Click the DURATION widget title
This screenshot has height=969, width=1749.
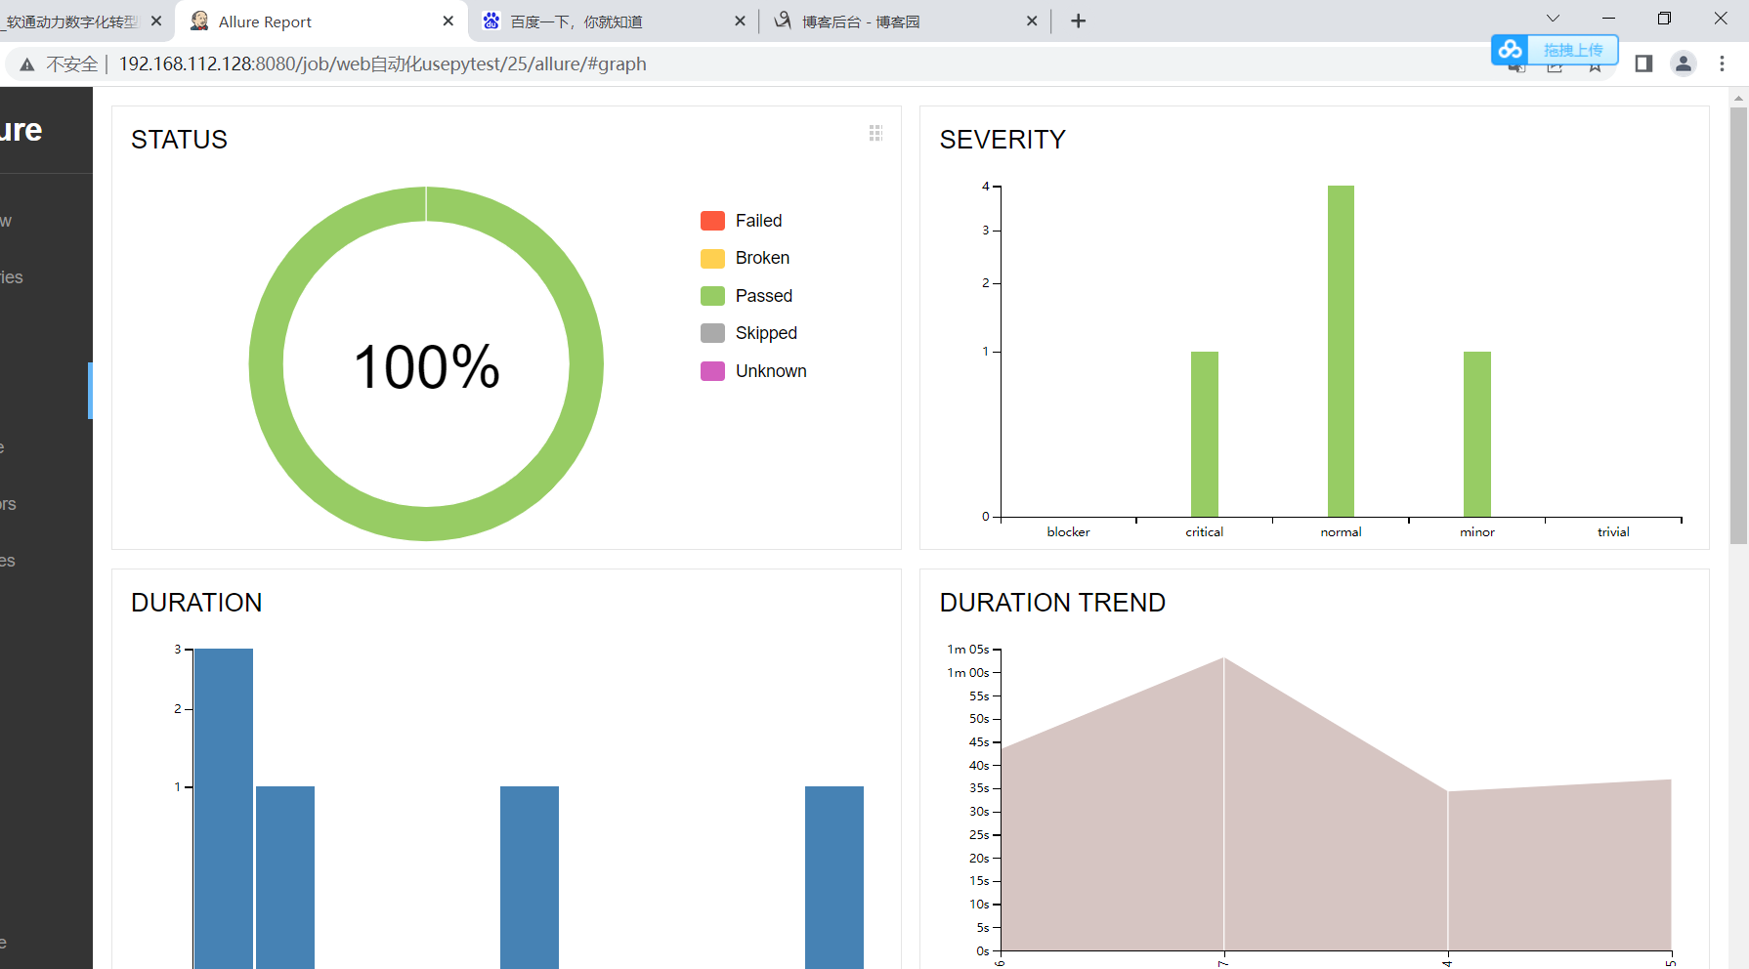[x=196, y=603]
